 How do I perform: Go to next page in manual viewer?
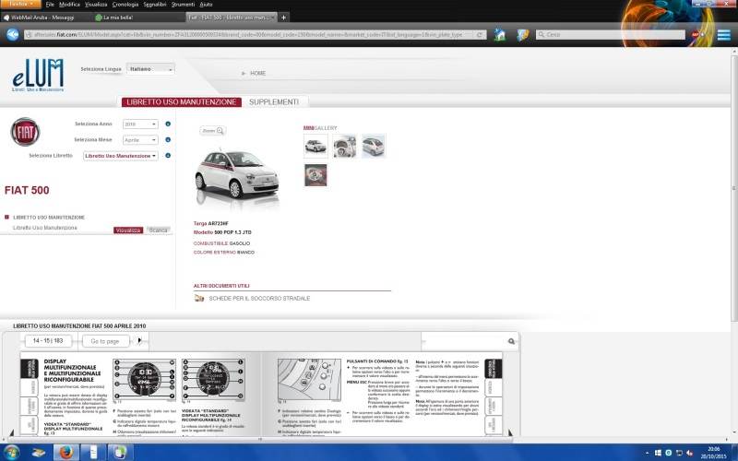tap(140, 340)
